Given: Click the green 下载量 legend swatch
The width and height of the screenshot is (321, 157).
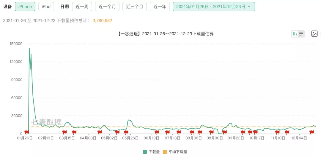Looking at the screenshot, I should (145, 152).
